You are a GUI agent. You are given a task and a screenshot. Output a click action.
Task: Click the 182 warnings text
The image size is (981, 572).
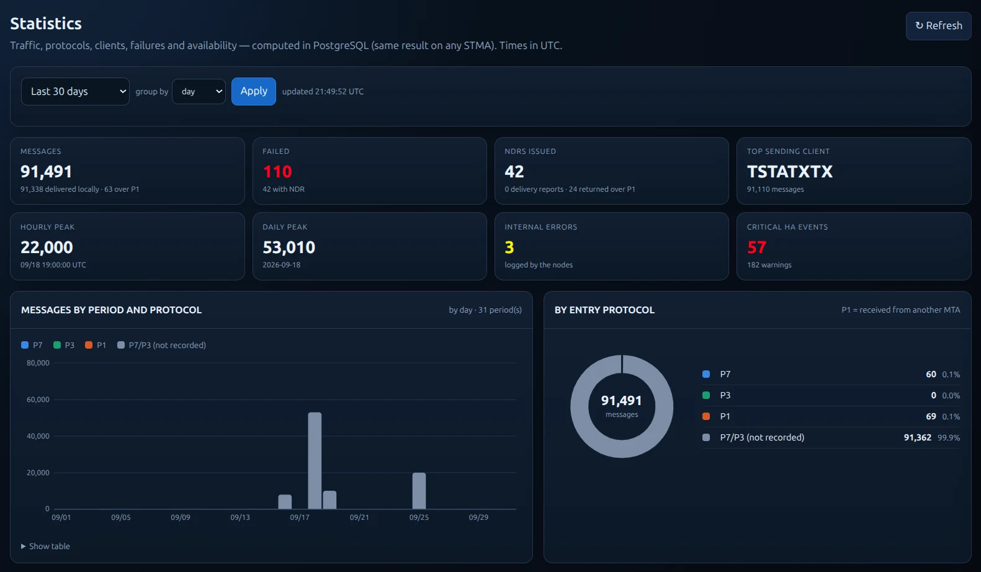[769, 265]
